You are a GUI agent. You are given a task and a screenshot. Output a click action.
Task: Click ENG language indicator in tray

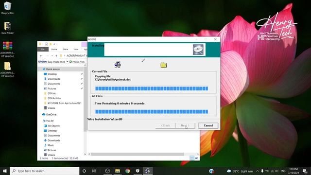(x=283, y=171)
